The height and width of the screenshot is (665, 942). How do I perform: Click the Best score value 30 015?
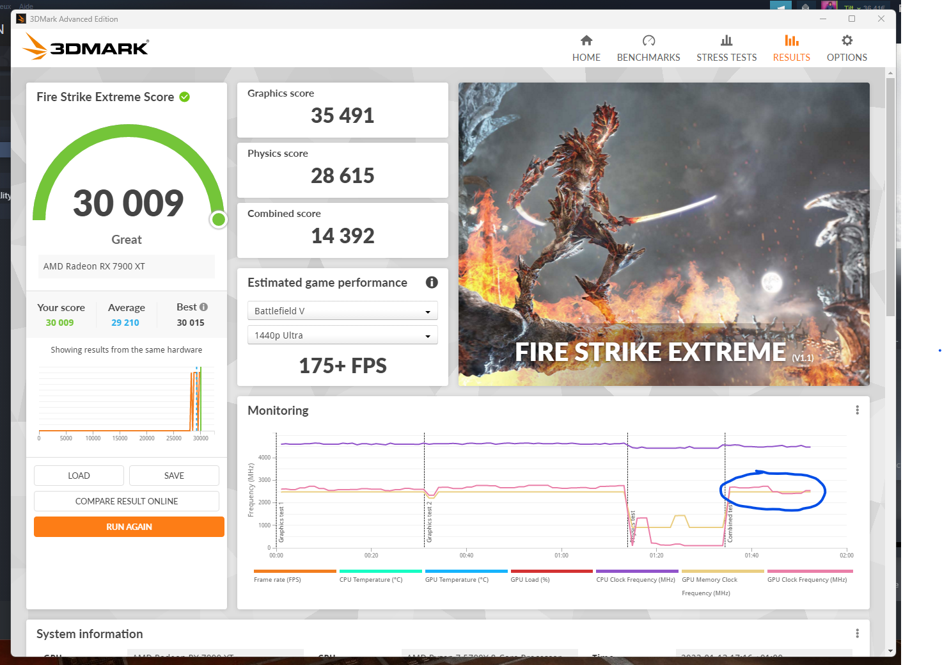coord(191,323)
